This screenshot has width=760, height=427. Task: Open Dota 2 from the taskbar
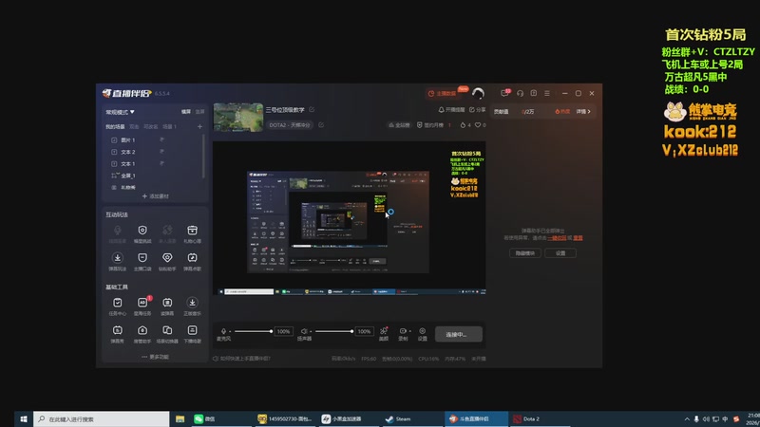(540, 419)
